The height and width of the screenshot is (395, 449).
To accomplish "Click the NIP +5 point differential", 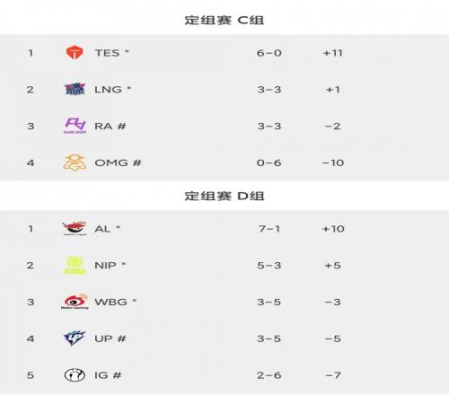I will [332, 266].
